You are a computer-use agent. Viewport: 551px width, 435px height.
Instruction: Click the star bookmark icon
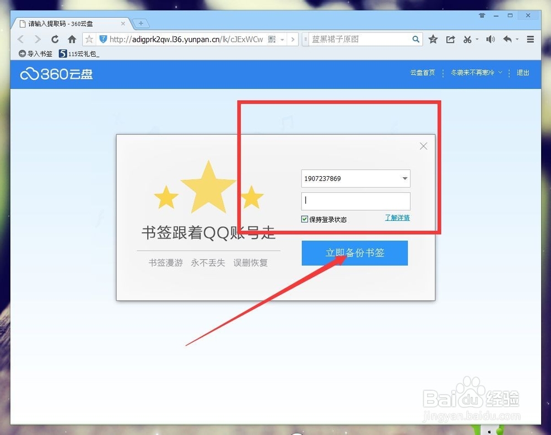pyautogui.click(x=433, y=39)
